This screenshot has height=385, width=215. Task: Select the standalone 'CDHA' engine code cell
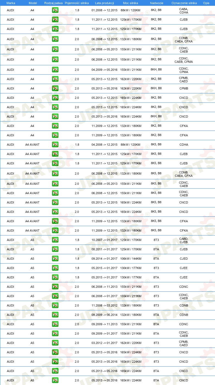coord(184,145)
